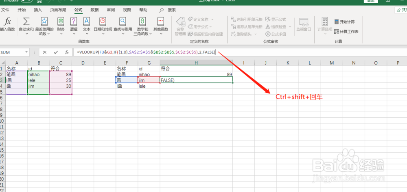The width and height of the screenshot is (407, 192).
Task: Select row 6 header
Action: 2,97
